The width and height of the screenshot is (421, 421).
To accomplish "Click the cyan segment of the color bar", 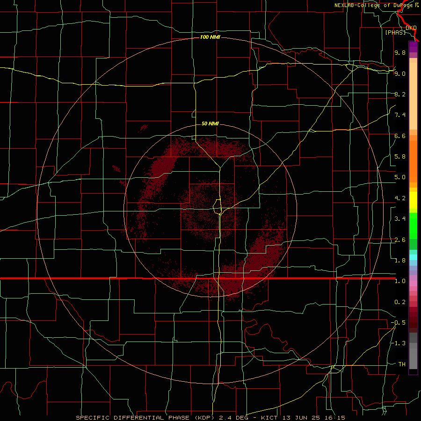I will click(x=413, y=257).
